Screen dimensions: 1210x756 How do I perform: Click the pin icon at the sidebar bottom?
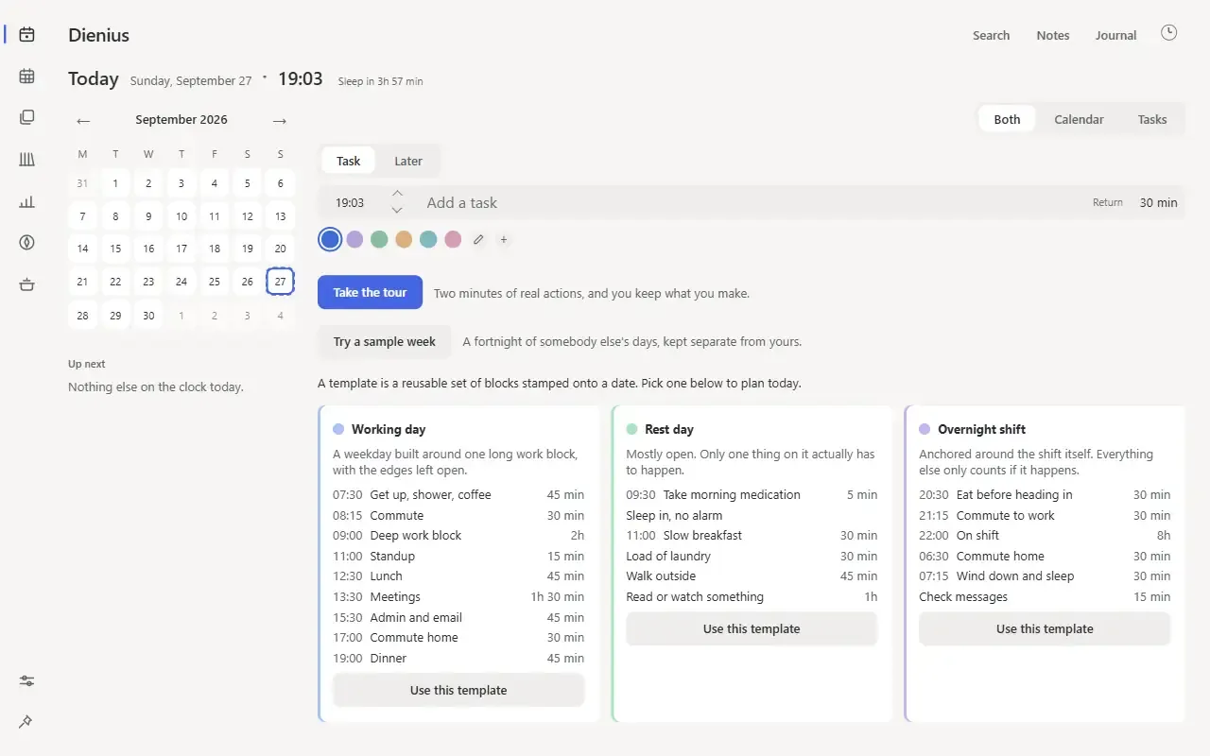(26, 722)
